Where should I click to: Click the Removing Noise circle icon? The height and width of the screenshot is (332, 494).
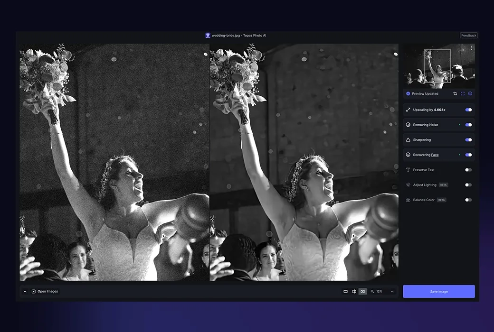(x=408, y=125)
